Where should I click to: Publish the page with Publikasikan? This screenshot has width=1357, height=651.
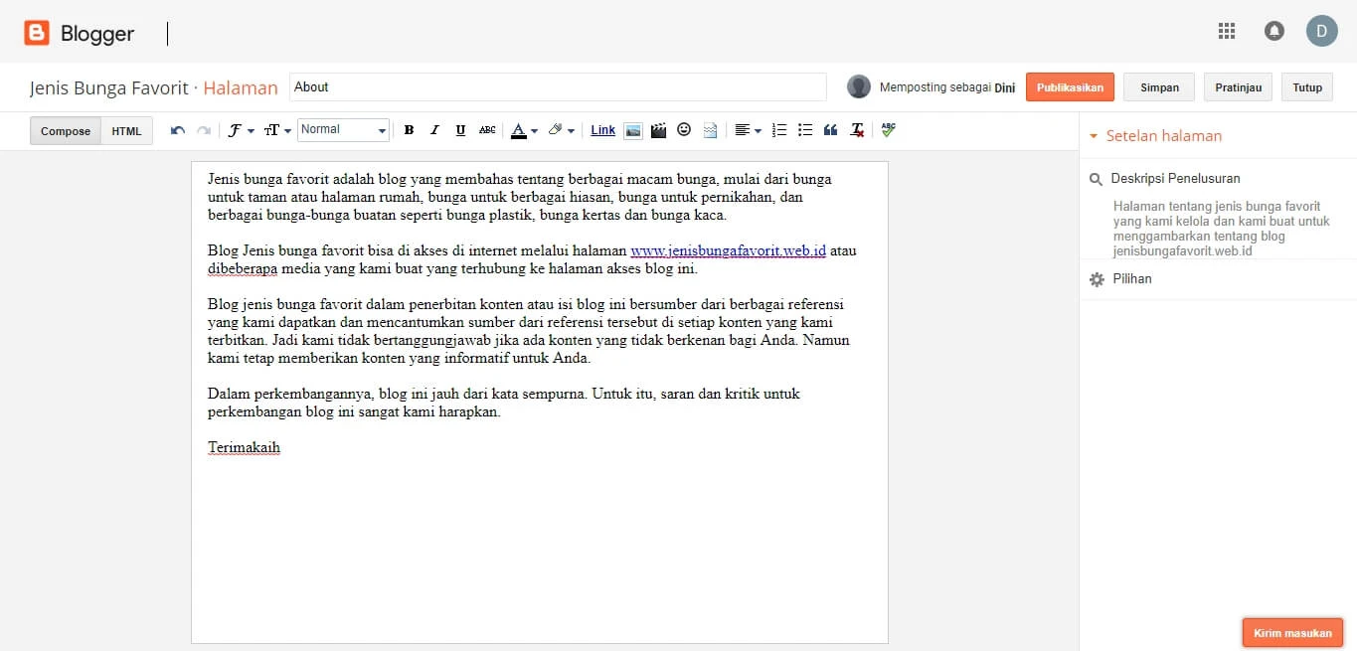click(1070, 86)
